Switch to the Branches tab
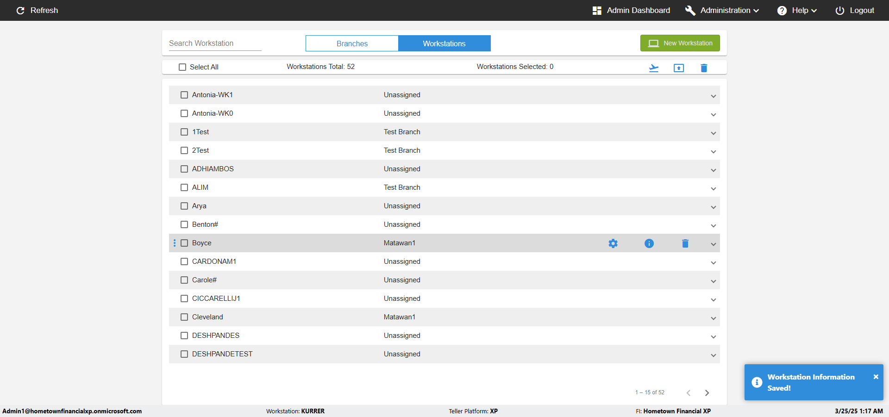Screen dimensions: 889x417 pyautogui.click(x=352, y=44)
